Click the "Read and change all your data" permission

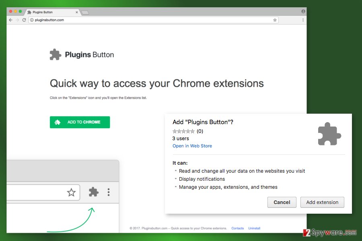point(242,171)
